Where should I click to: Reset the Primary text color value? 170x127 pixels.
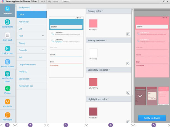click(128, 64)
